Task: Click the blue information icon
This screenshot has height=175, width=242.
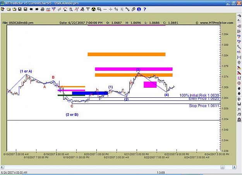Action: coord(139,9)
